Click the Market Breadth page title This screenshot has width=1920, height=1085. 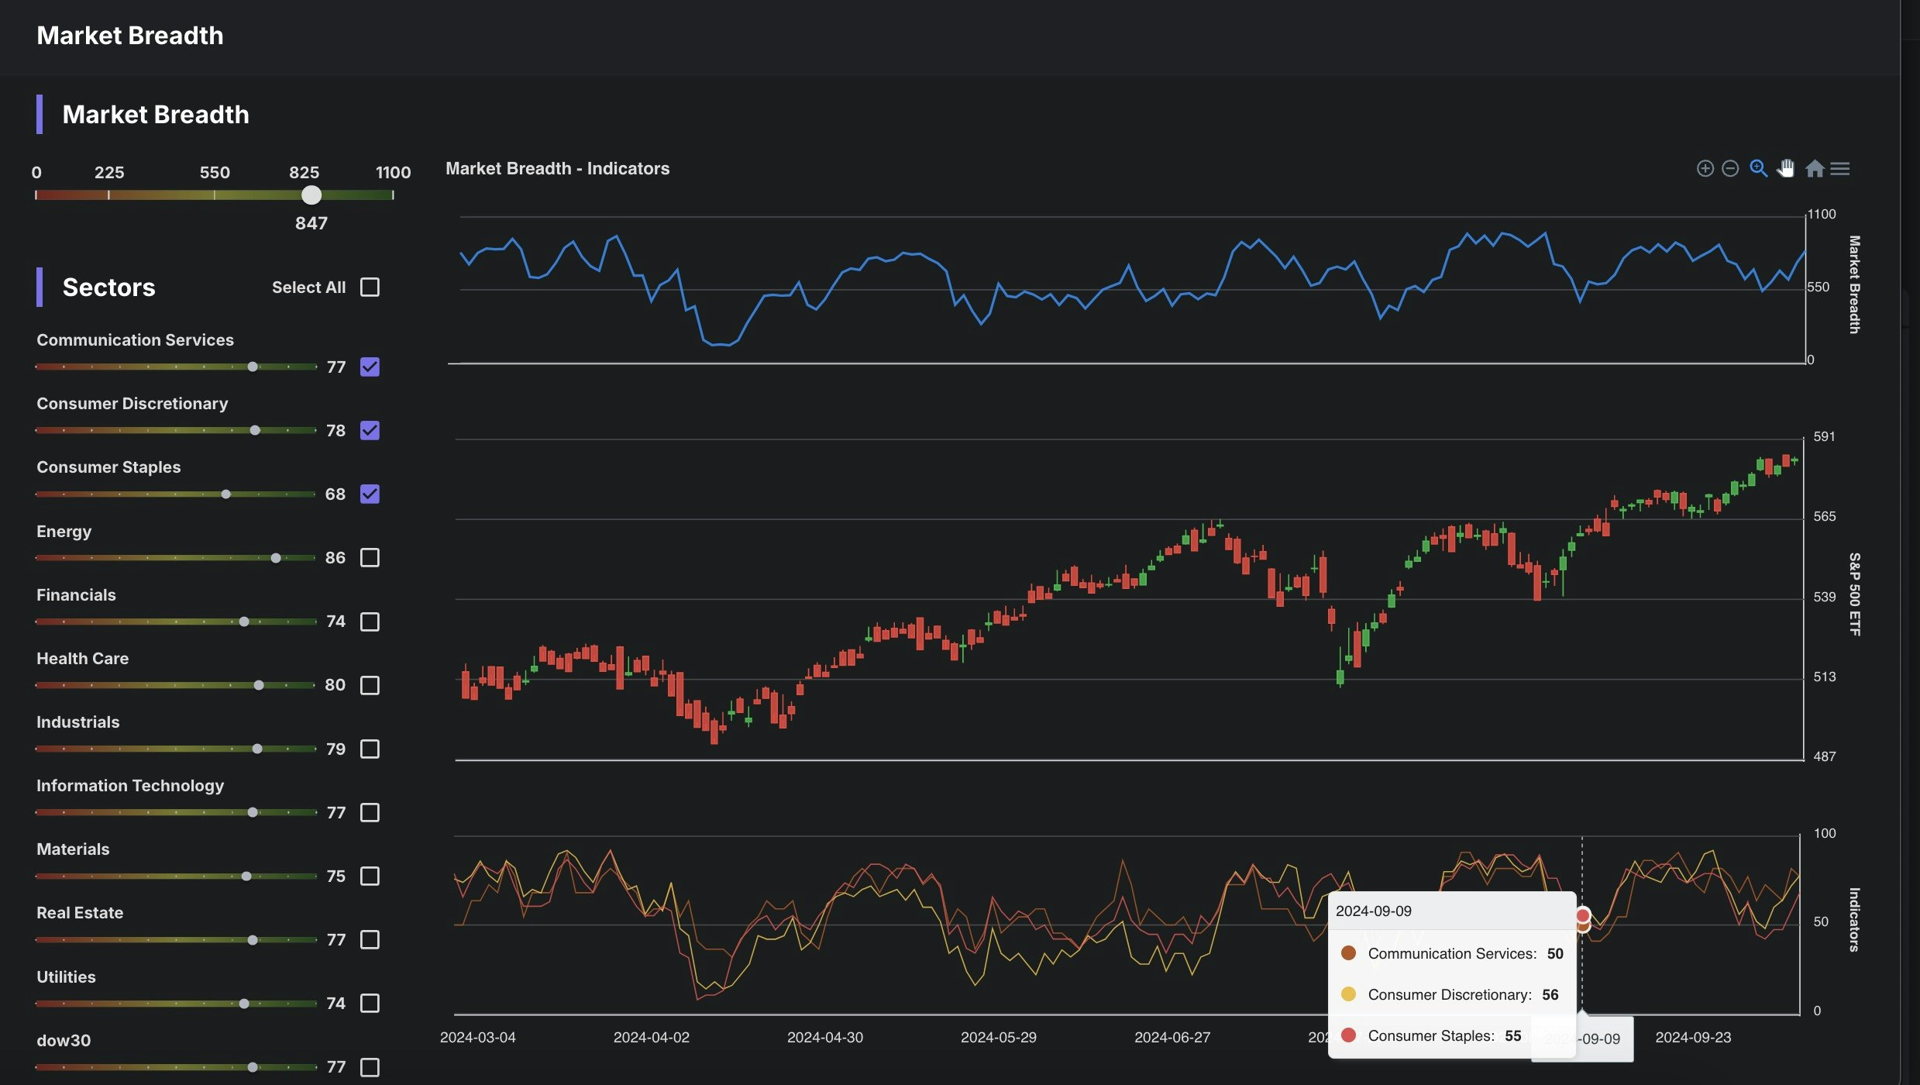[129, 36]
